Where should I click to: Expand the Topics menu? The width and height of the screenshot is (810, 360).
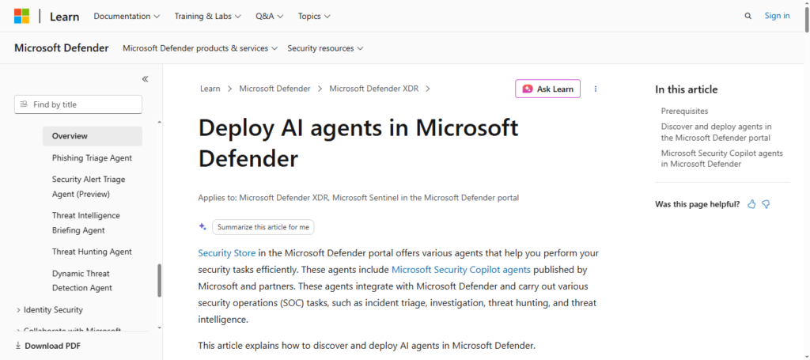(x=314, y=16)
